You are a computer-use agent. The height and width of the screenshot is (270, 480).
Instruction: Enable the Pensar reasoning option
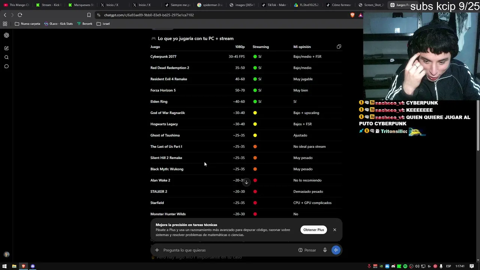(x=307, y=250)
